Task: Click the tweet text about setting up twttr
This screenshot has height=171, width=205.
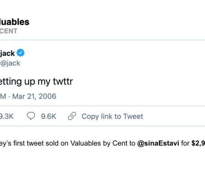Action: [36, 82]
